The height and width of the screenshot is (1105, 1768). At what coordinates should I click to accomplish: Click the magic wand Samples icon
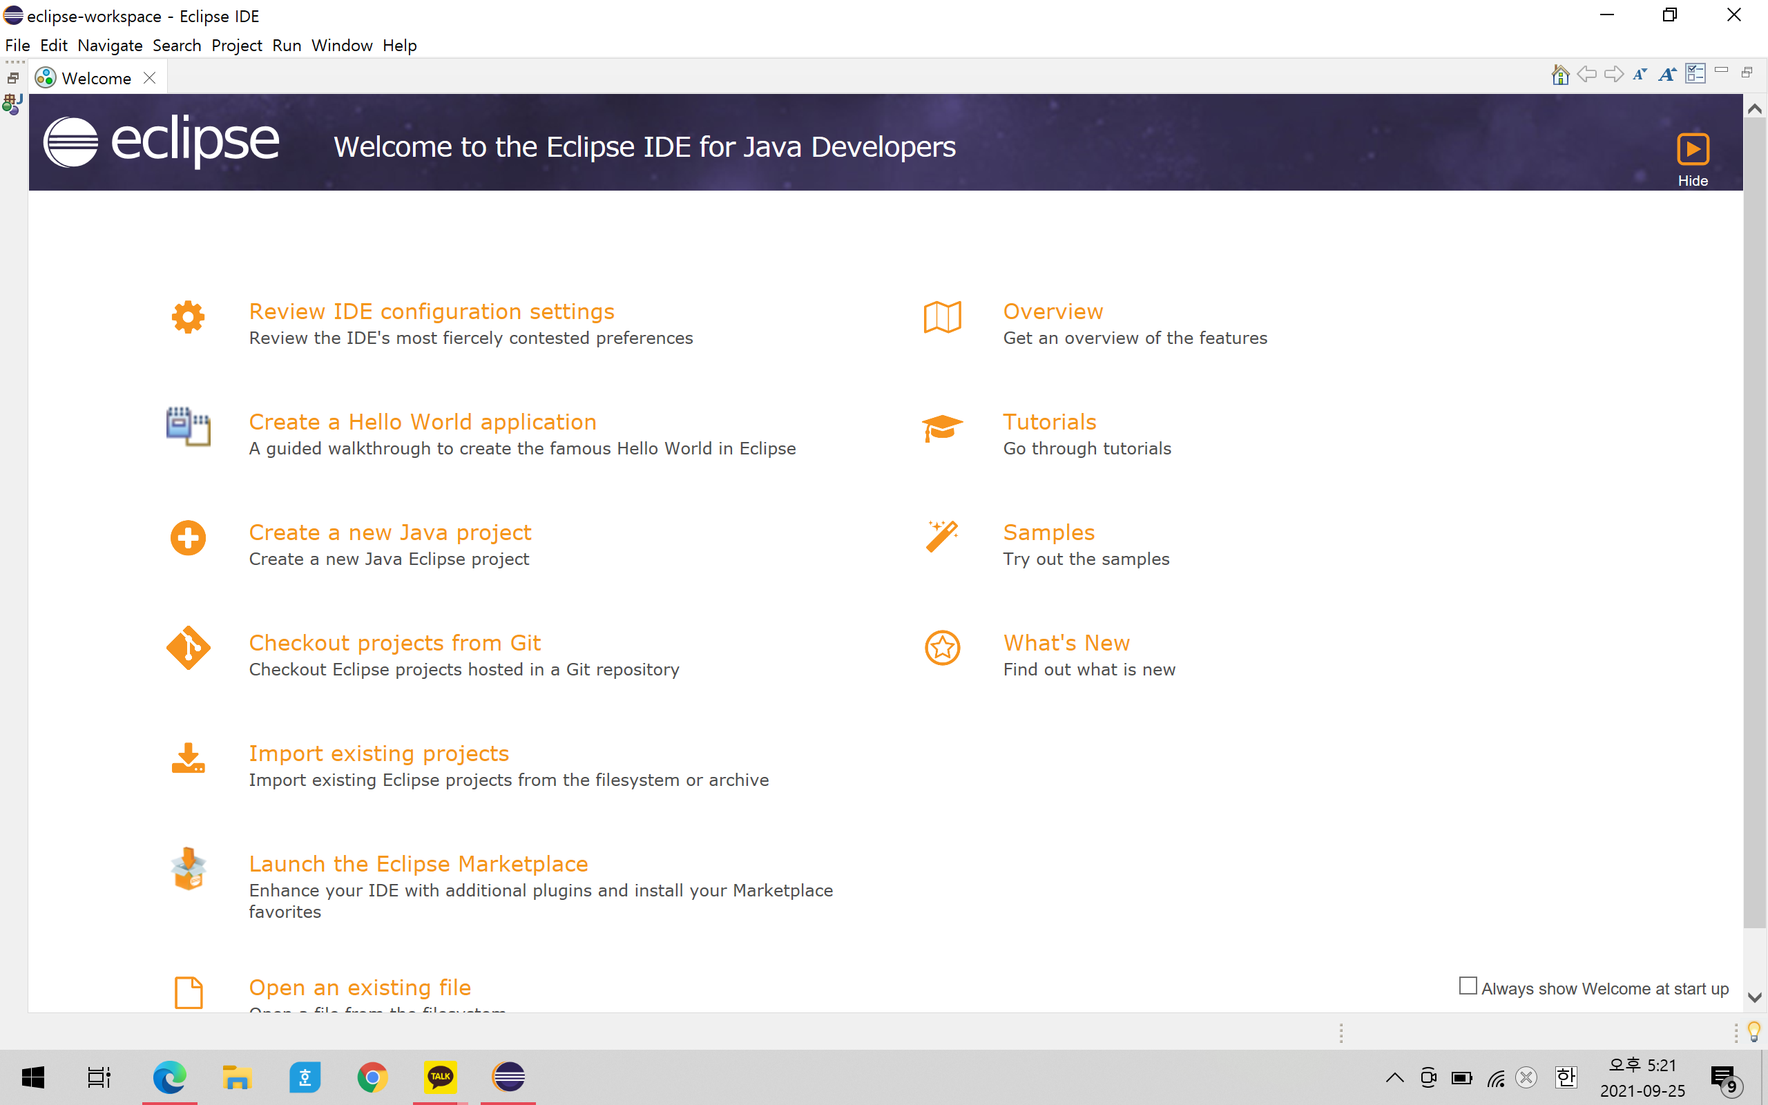pyautogui.click(x=943, y=537)
